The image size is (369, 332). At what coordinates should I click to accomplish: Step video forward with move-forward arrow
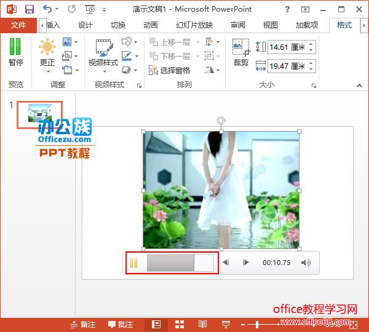[245, 263]
